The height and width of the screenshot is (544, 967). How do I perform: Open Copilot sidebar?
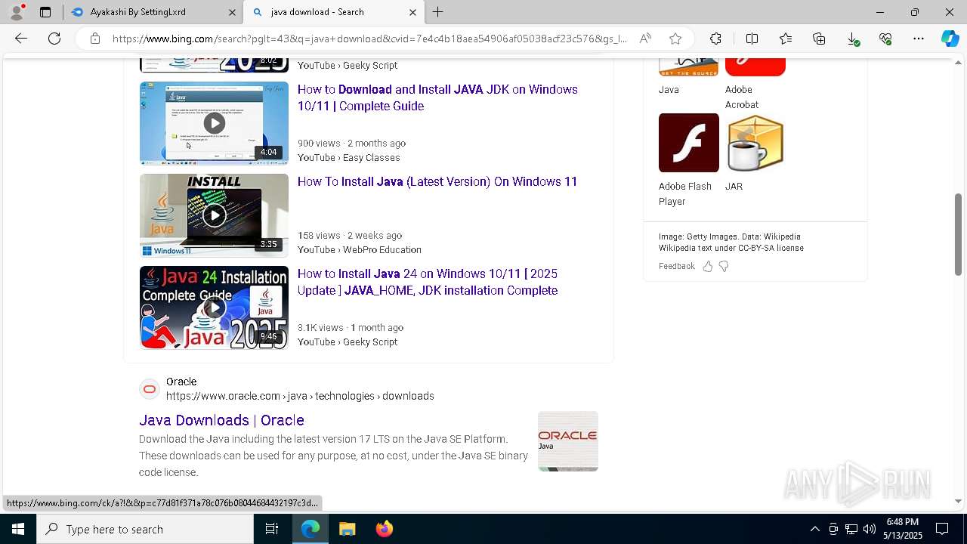pyautogui.click(x=950, y=39)
